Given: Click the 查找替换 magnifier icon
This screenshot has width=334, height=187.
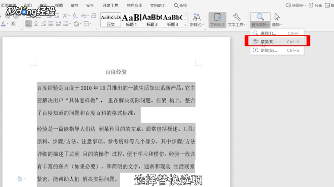Looking at the screenshot, I should point(260,17).
